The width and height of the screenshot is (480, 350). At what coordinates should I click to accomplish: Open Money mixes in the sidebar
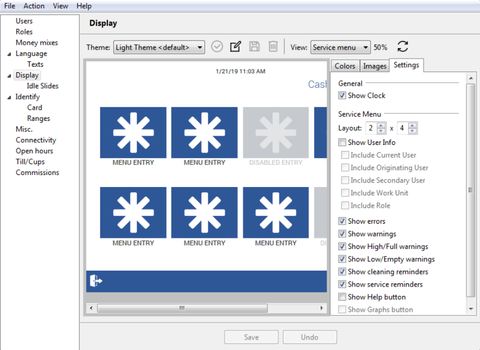[x=37, y=43]
